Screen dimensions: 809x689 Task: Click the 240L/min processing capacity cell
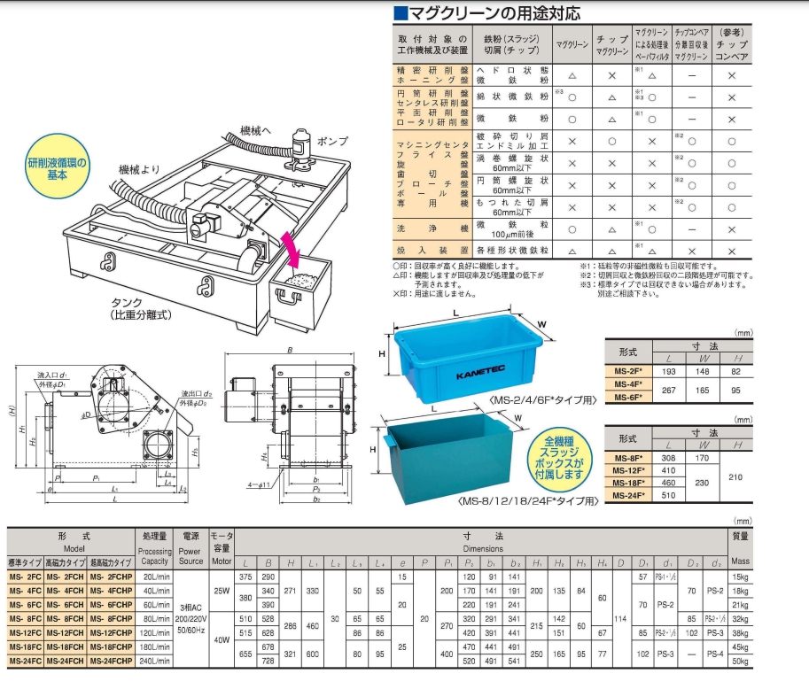[155, 661]
